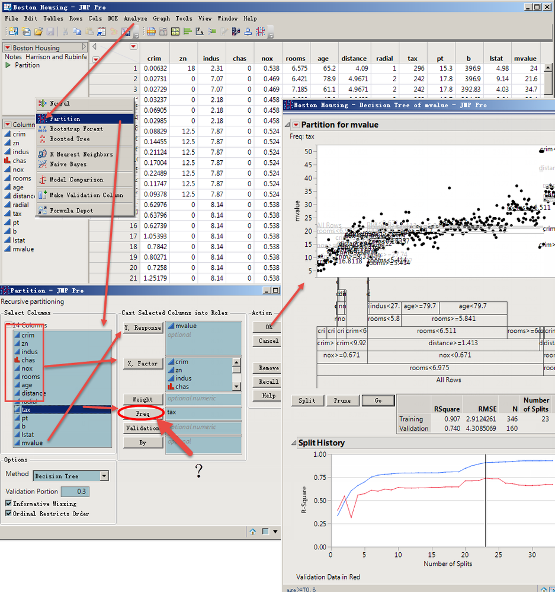Choose Neural from the Analyze submenu
This screenshot has height=592, width=555.
tap(85, 103)
